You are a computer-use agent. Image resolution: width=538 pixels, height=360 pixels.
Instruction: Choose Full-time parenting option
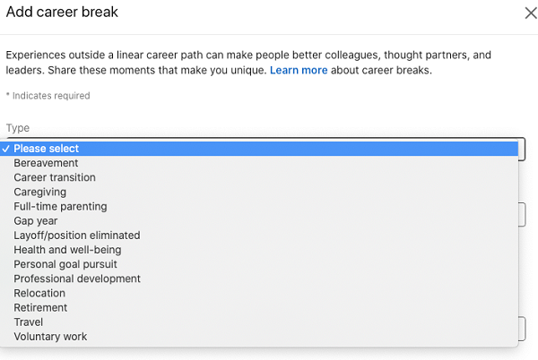click(x=259, y=207)
